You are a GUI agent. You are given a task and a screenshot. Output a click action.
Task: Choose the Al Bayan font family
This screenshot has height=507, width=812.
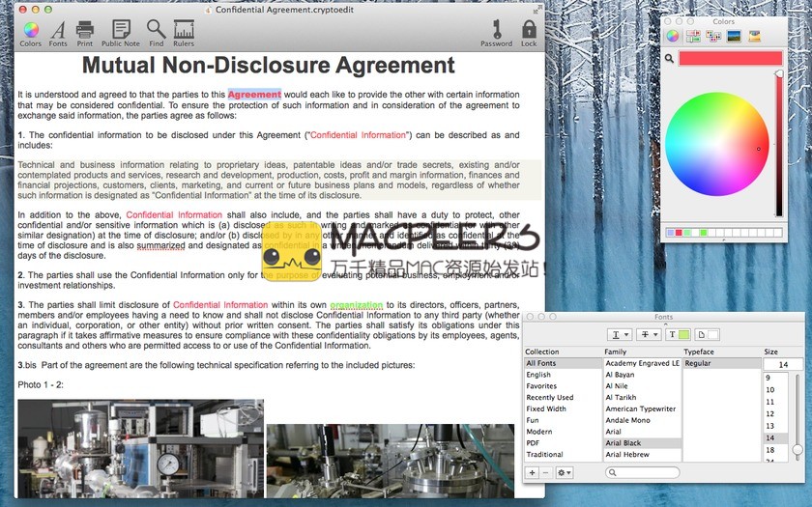643,375
